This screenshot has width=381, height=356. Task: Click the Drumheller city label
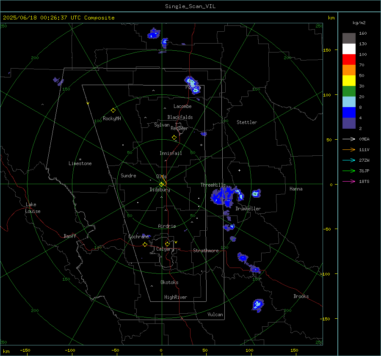(248, 209)
